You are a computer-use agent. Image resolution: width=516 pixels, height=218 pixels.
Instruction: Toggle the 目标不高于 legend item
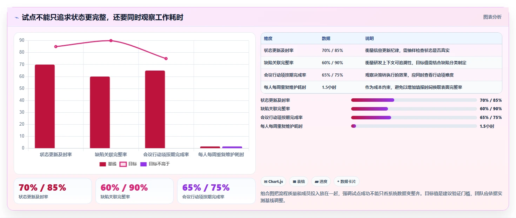[155, 164]
